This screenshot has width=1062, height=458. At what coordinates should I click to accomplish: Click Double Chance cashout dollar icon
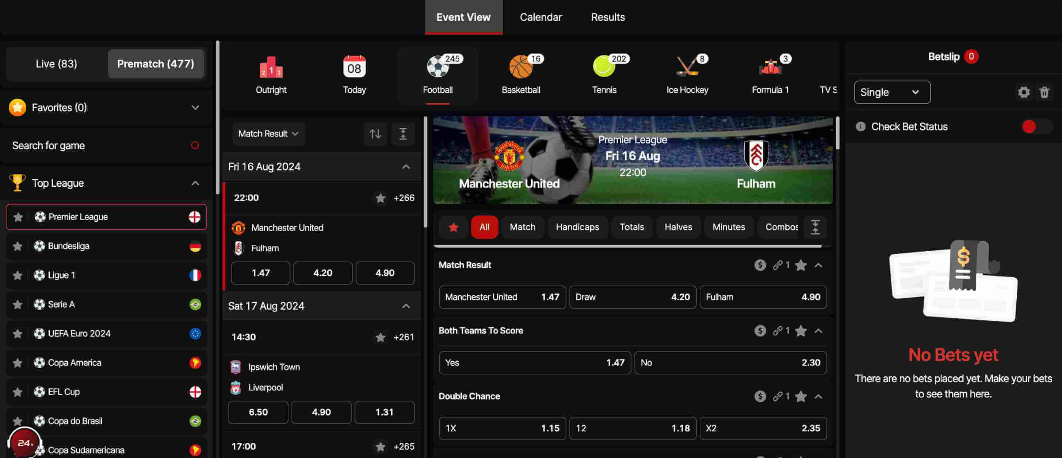760,396
